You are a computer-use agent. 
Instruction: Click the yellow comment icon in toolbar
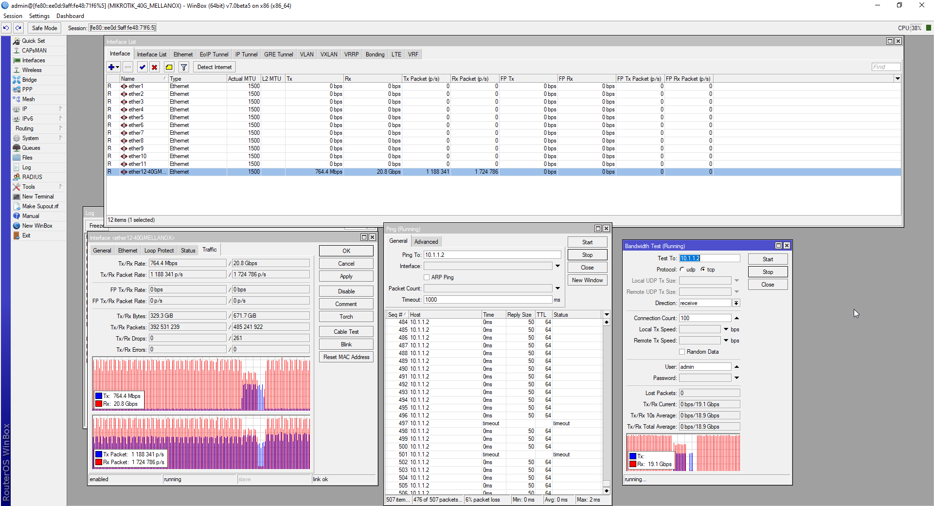tap(169, 67)
